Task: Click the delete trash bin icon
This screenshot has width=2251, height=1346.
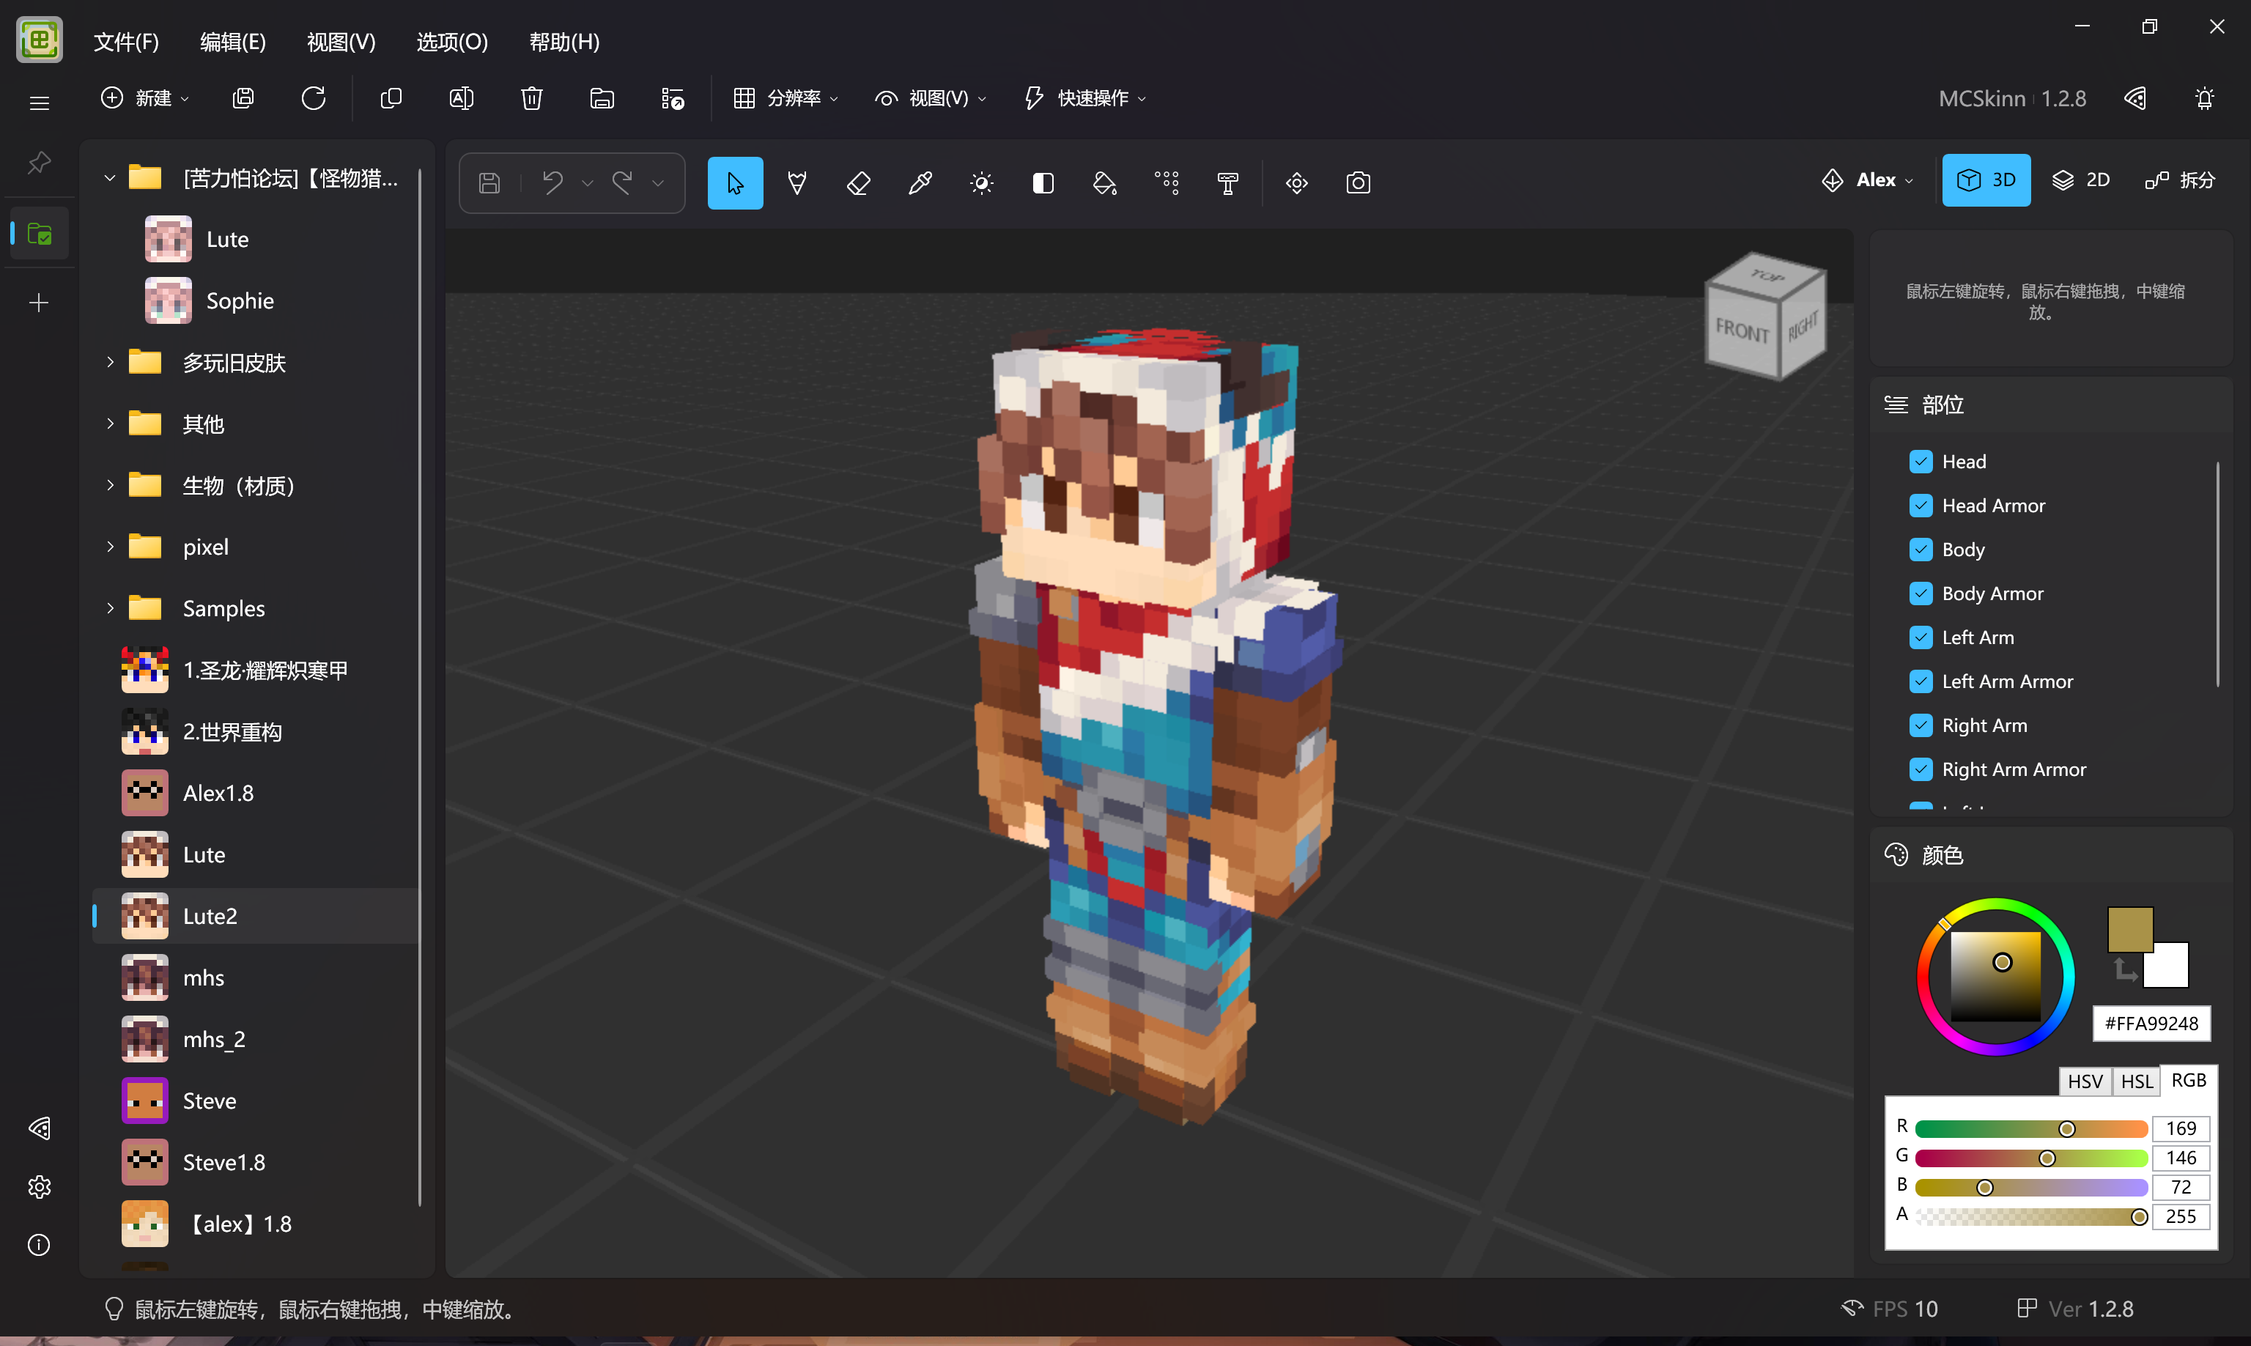Action: (x=531, y=98)
